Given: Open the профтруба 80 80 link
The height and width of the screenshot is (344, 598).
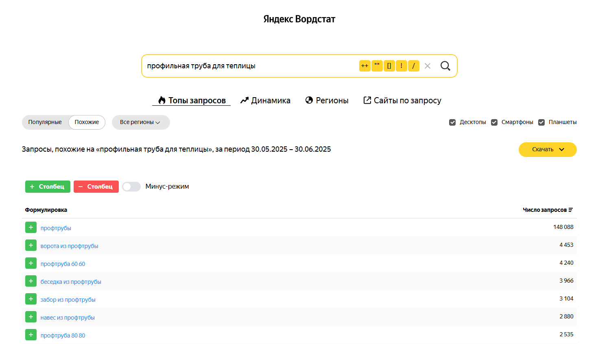Looking at the screenshot, I should (63, 335).
